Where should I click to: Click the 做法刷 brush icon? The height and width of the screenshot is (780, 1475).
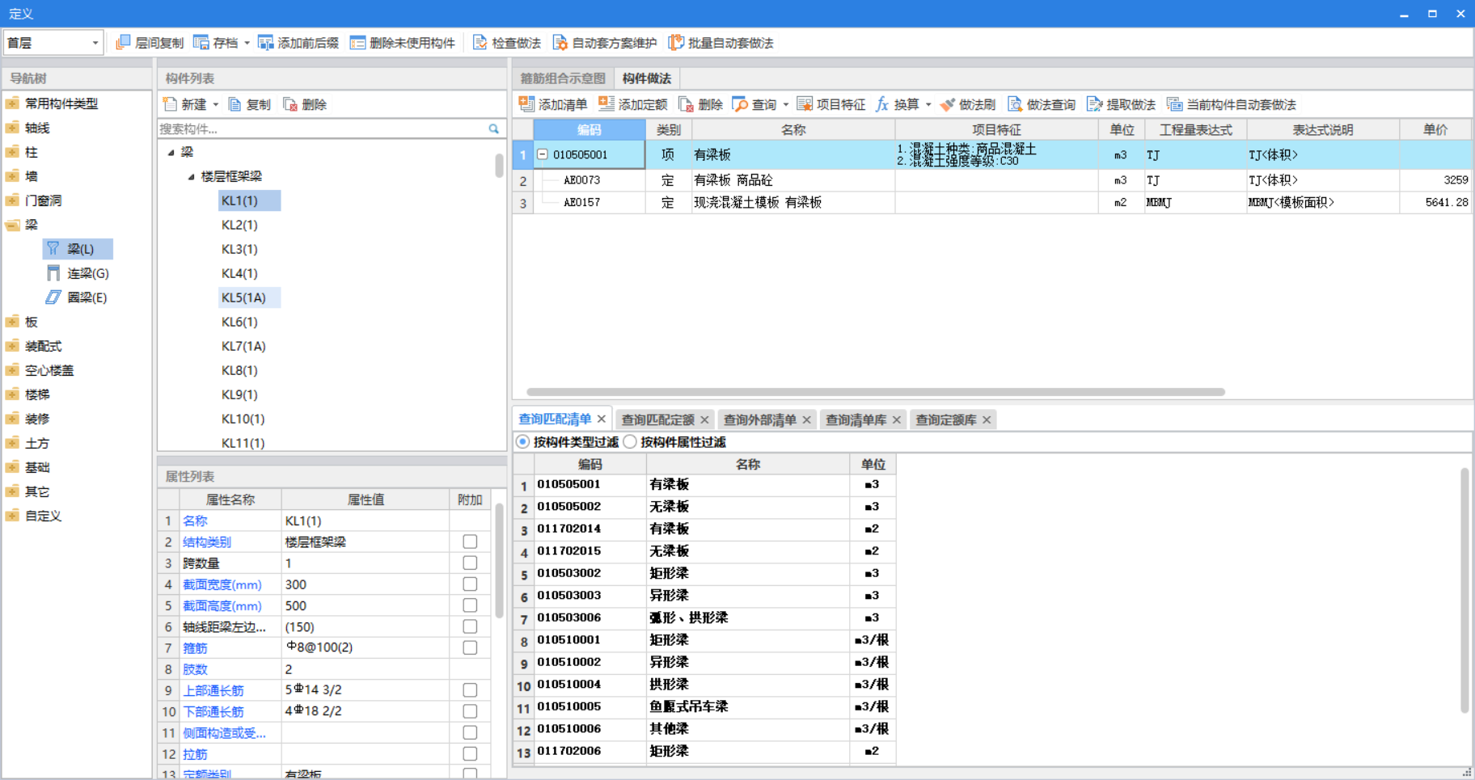(x=947, y=104)
